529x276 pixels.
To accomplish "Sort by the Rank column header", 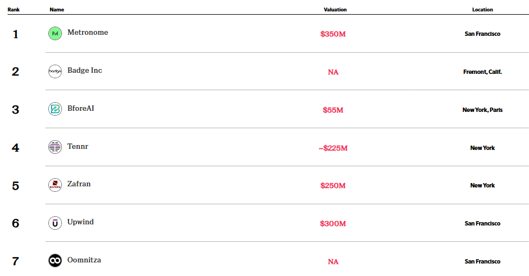I will 14,10.
